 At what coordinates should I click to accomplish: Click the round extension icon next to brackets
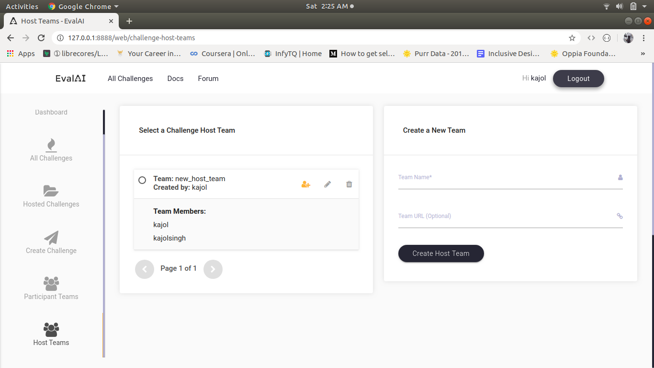click(x=607, y=38)
